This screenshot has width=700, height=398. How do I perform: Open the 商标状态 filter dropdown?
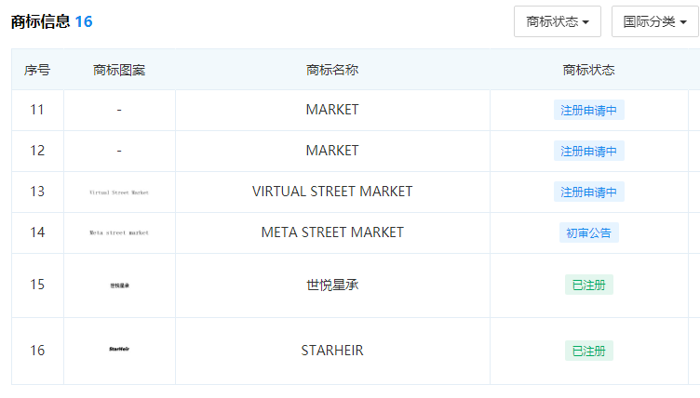557,21
